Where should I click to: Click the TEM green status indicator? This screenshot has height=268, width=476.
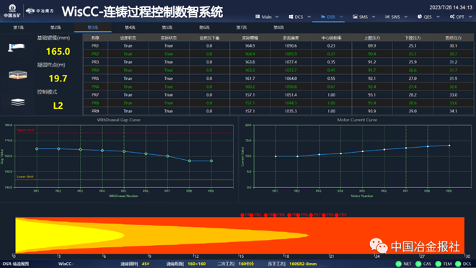(x=438, y=264)
